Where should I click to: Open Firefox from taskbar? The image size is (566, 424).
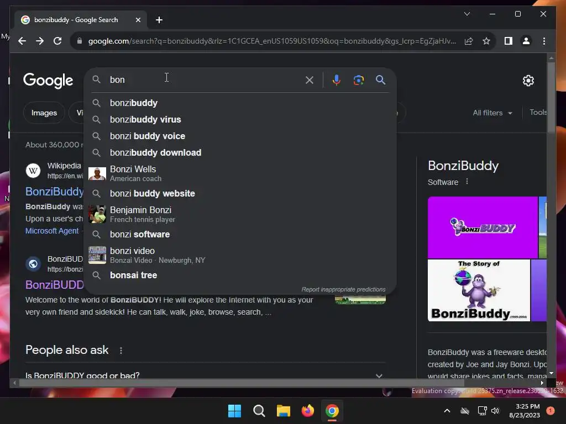[307, 411]
